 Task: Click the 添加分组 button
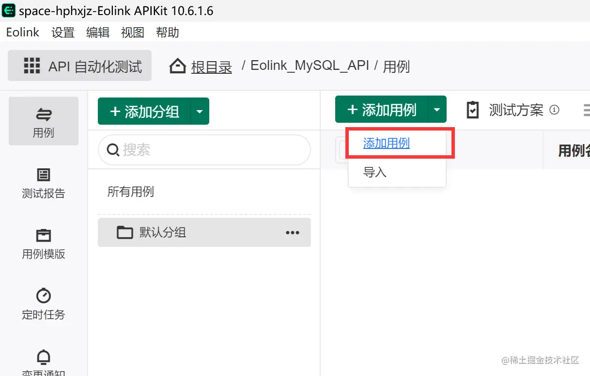click(x=145, y=111)
